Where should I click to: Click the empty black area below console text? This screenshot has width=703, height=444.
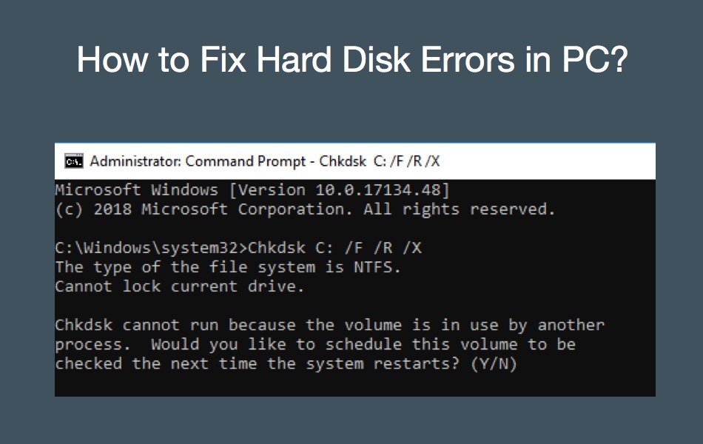click(x=355, y=385)
